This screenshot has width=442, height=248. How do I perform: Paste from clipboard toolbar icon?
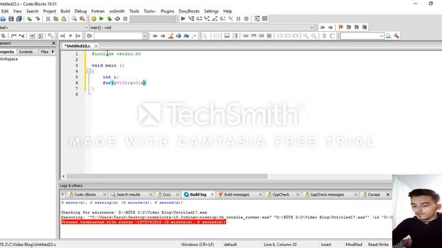(64, 19)
